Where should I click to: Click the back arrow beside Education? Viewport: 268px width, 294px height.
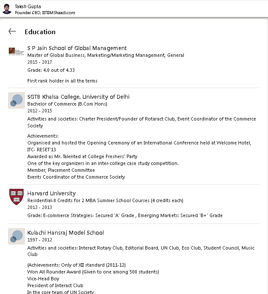12,31
